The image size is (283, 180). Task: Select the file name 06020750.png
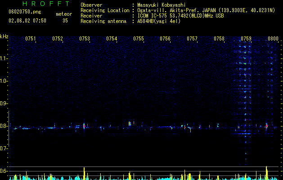pyautogui.click(x=25, y=12)
